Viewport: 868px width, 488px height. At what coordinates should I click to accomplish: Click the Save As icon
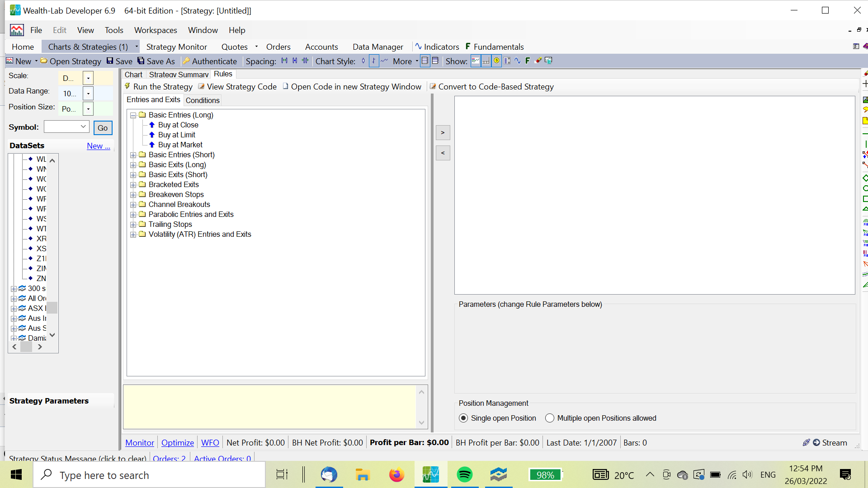coord(141,61)
